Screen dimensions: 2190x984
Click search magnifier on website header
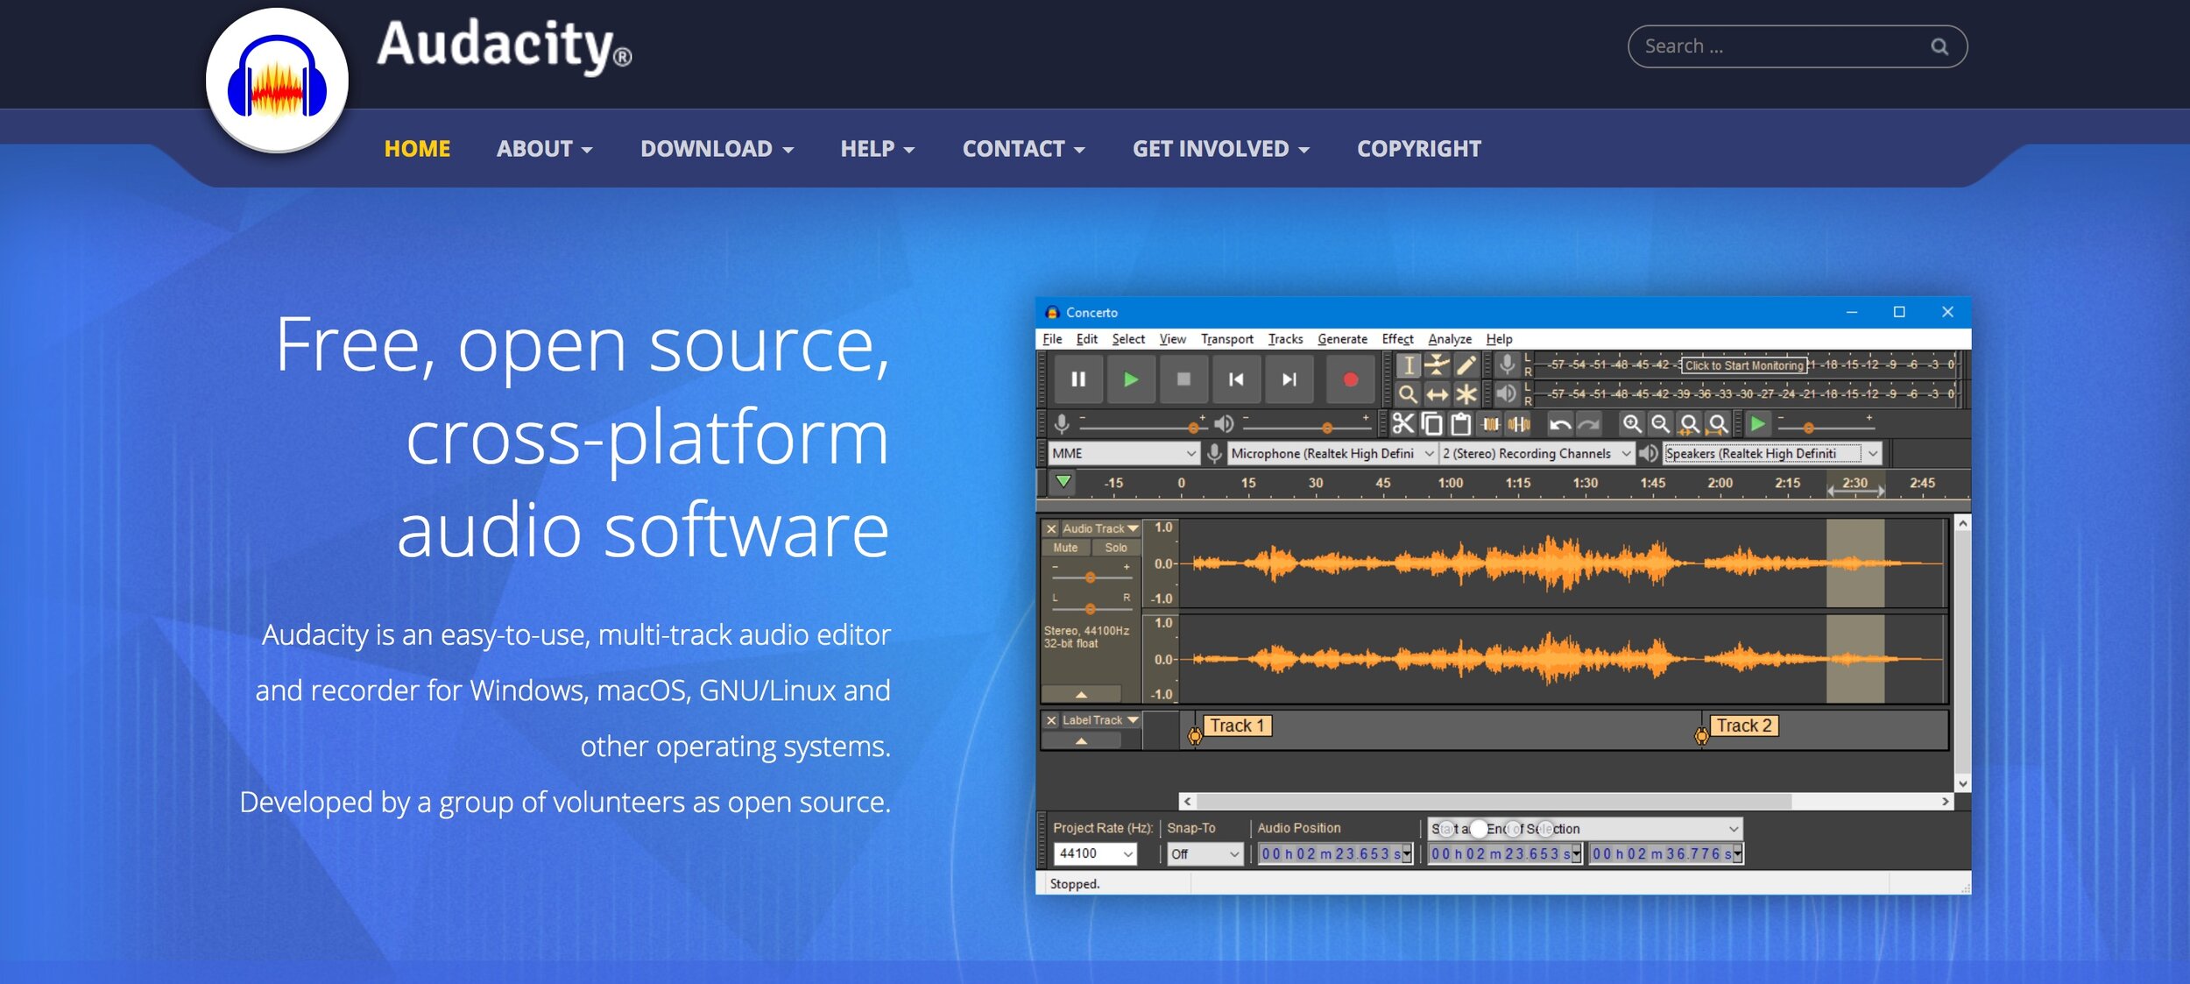pos(1939,46)
